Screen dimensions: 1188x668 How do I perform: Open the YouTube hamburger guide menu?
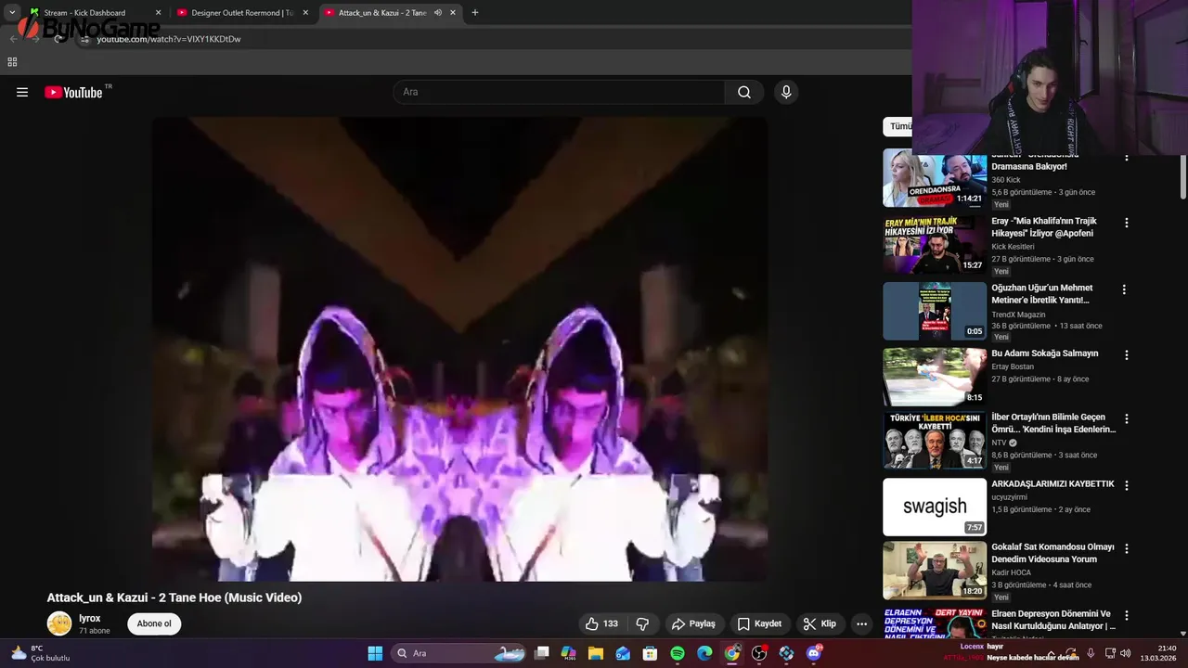22,92
